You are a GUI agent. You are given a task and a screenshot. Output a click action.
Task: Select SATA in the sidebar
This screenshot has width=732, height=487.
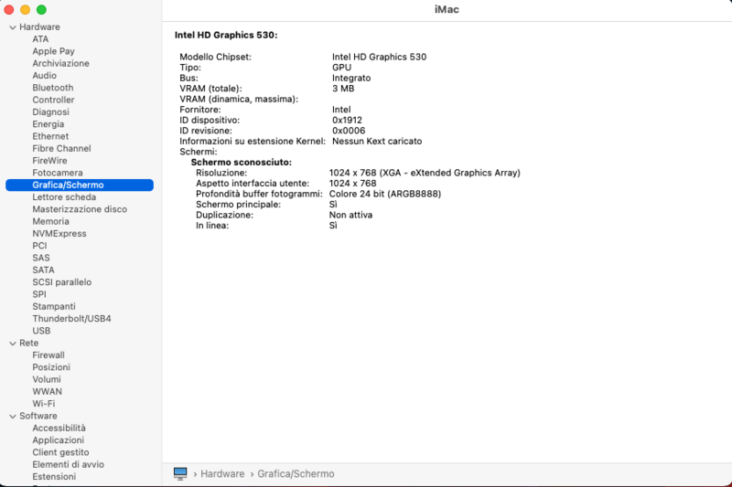pos(43,270)
